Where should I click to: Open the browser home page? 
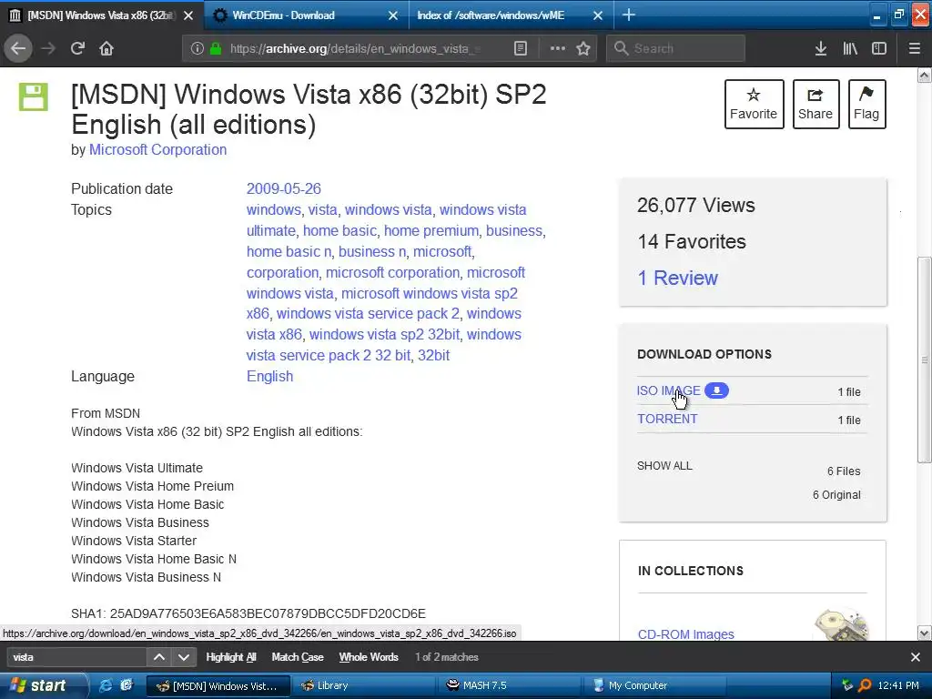pos(106,48)
